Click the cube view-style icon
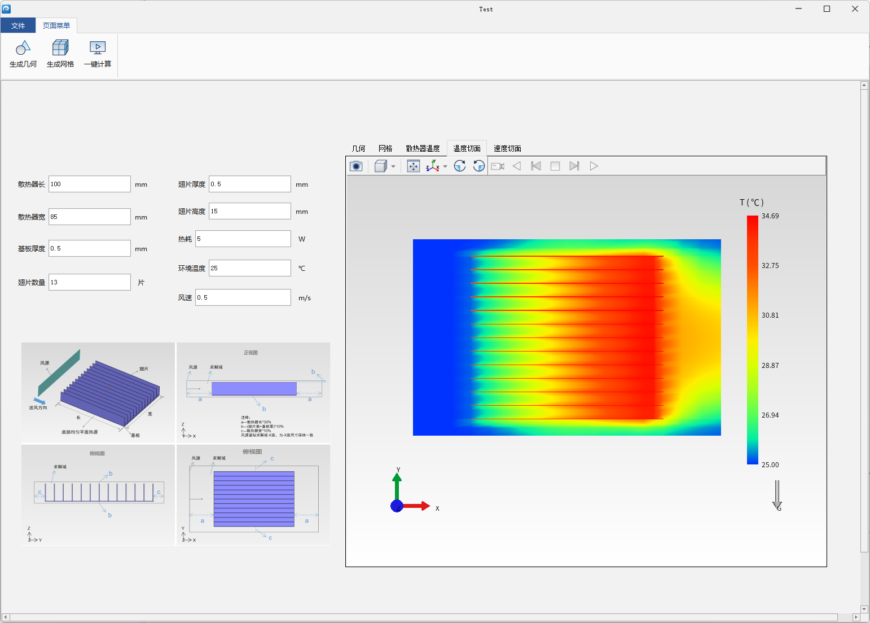The height and width of the screenshot is (623, 870). click(381, 166)
